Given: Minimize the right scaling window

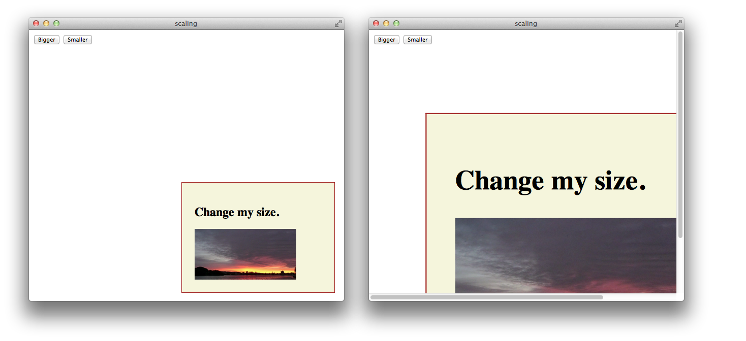Looking at the screenshot, I should 386,23.
